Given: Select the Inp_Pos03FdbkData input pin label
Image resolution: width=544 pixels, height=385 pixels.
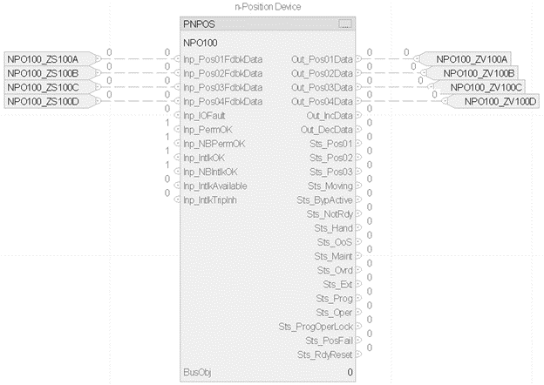Looking at the screenshot, I should point(222,87).
